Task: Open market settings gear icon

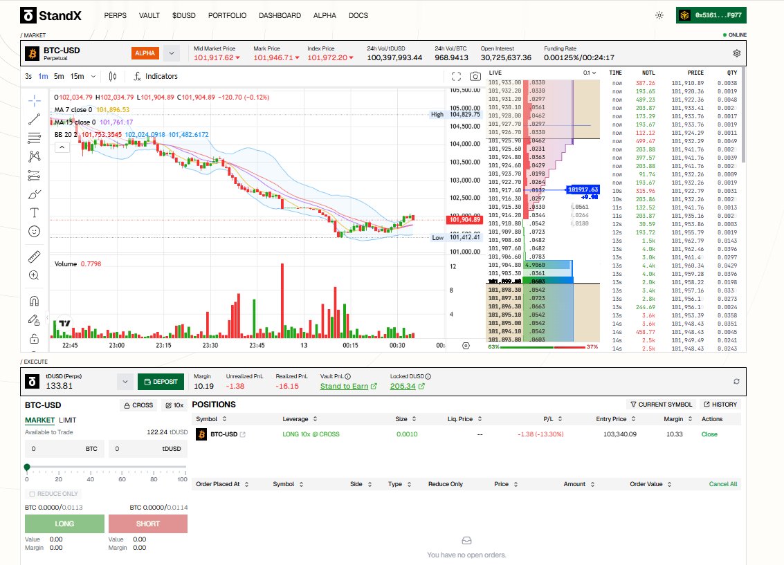Action: [x=736, y=53]
